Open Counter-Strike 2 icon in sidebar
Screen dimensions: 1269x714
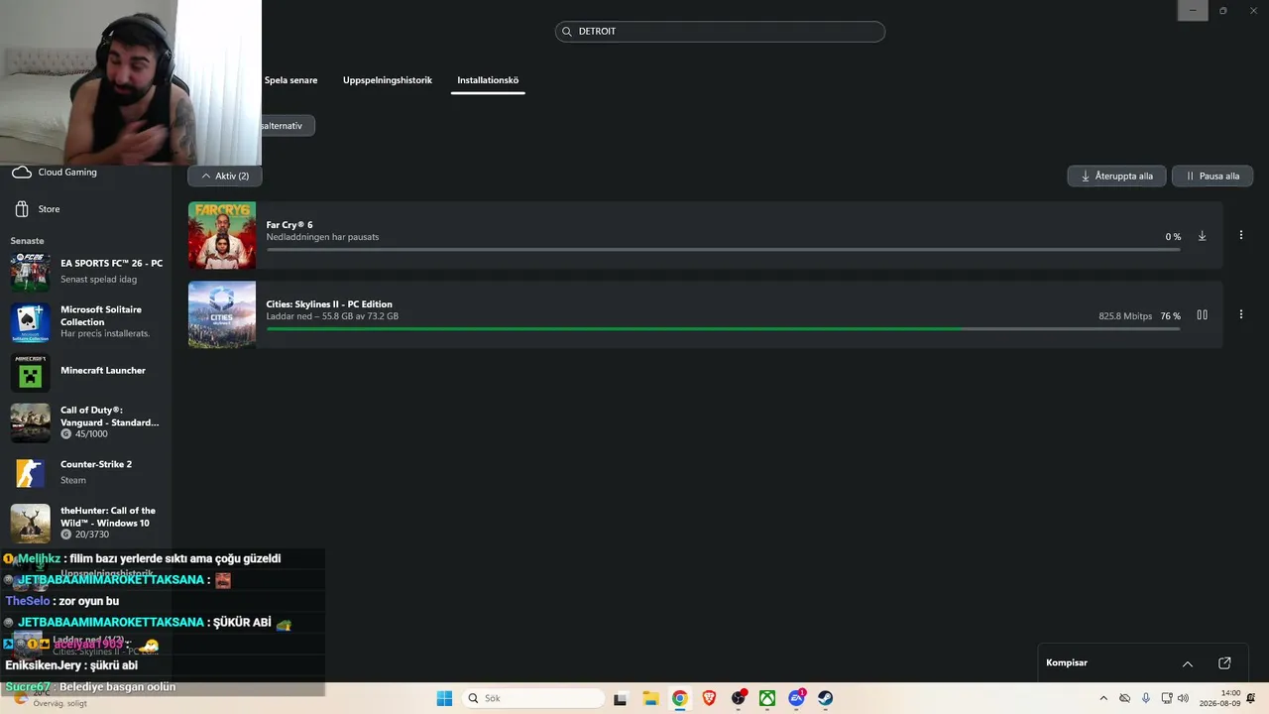coord(31,473)
